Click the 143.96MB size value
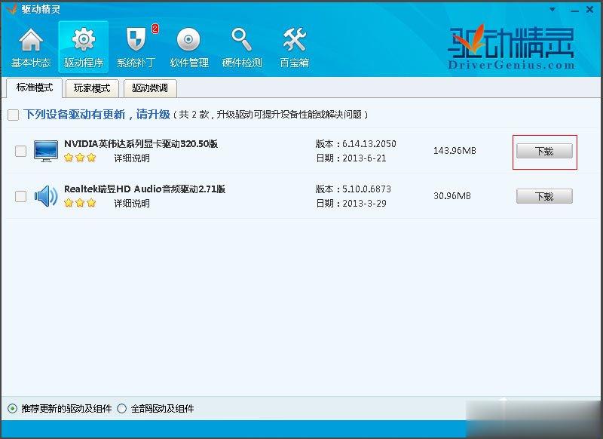 (x=455, y=151)
